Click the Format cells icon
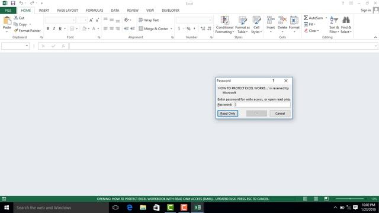The height and width of the screenshot is (213, 379). pos(294,20)
